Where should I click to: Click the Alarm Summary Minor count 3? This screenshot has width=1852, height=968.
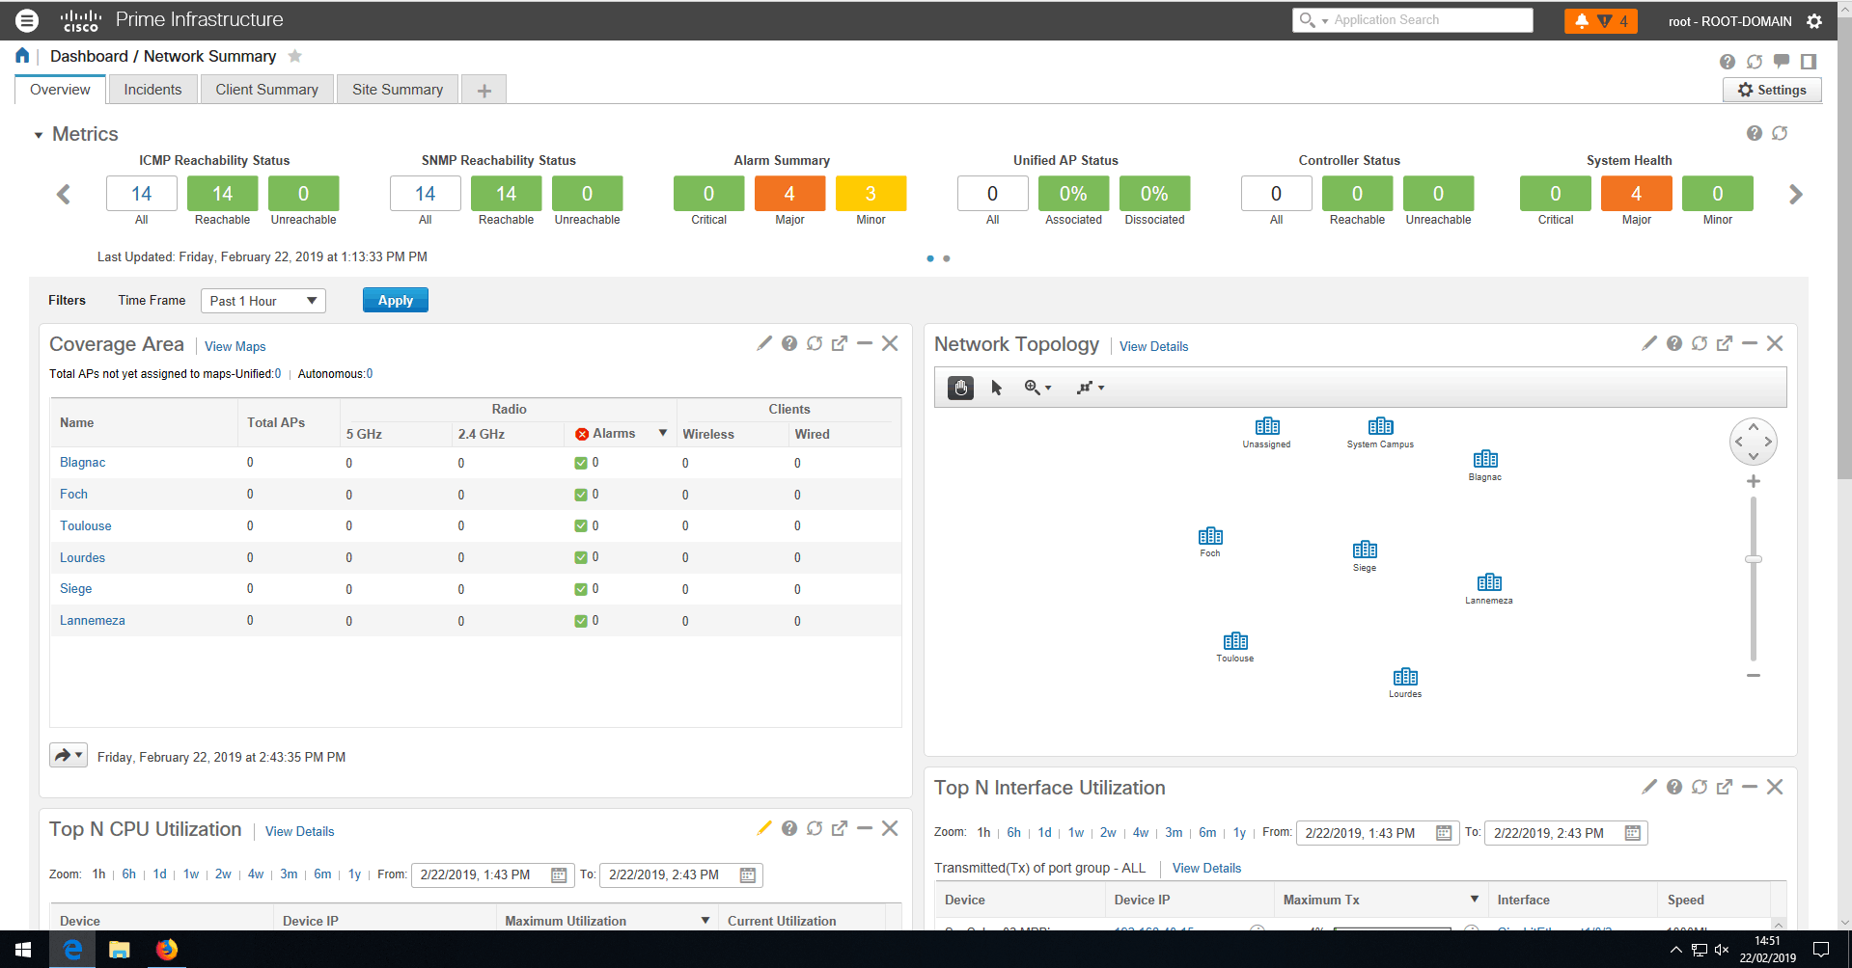[871, 193]
